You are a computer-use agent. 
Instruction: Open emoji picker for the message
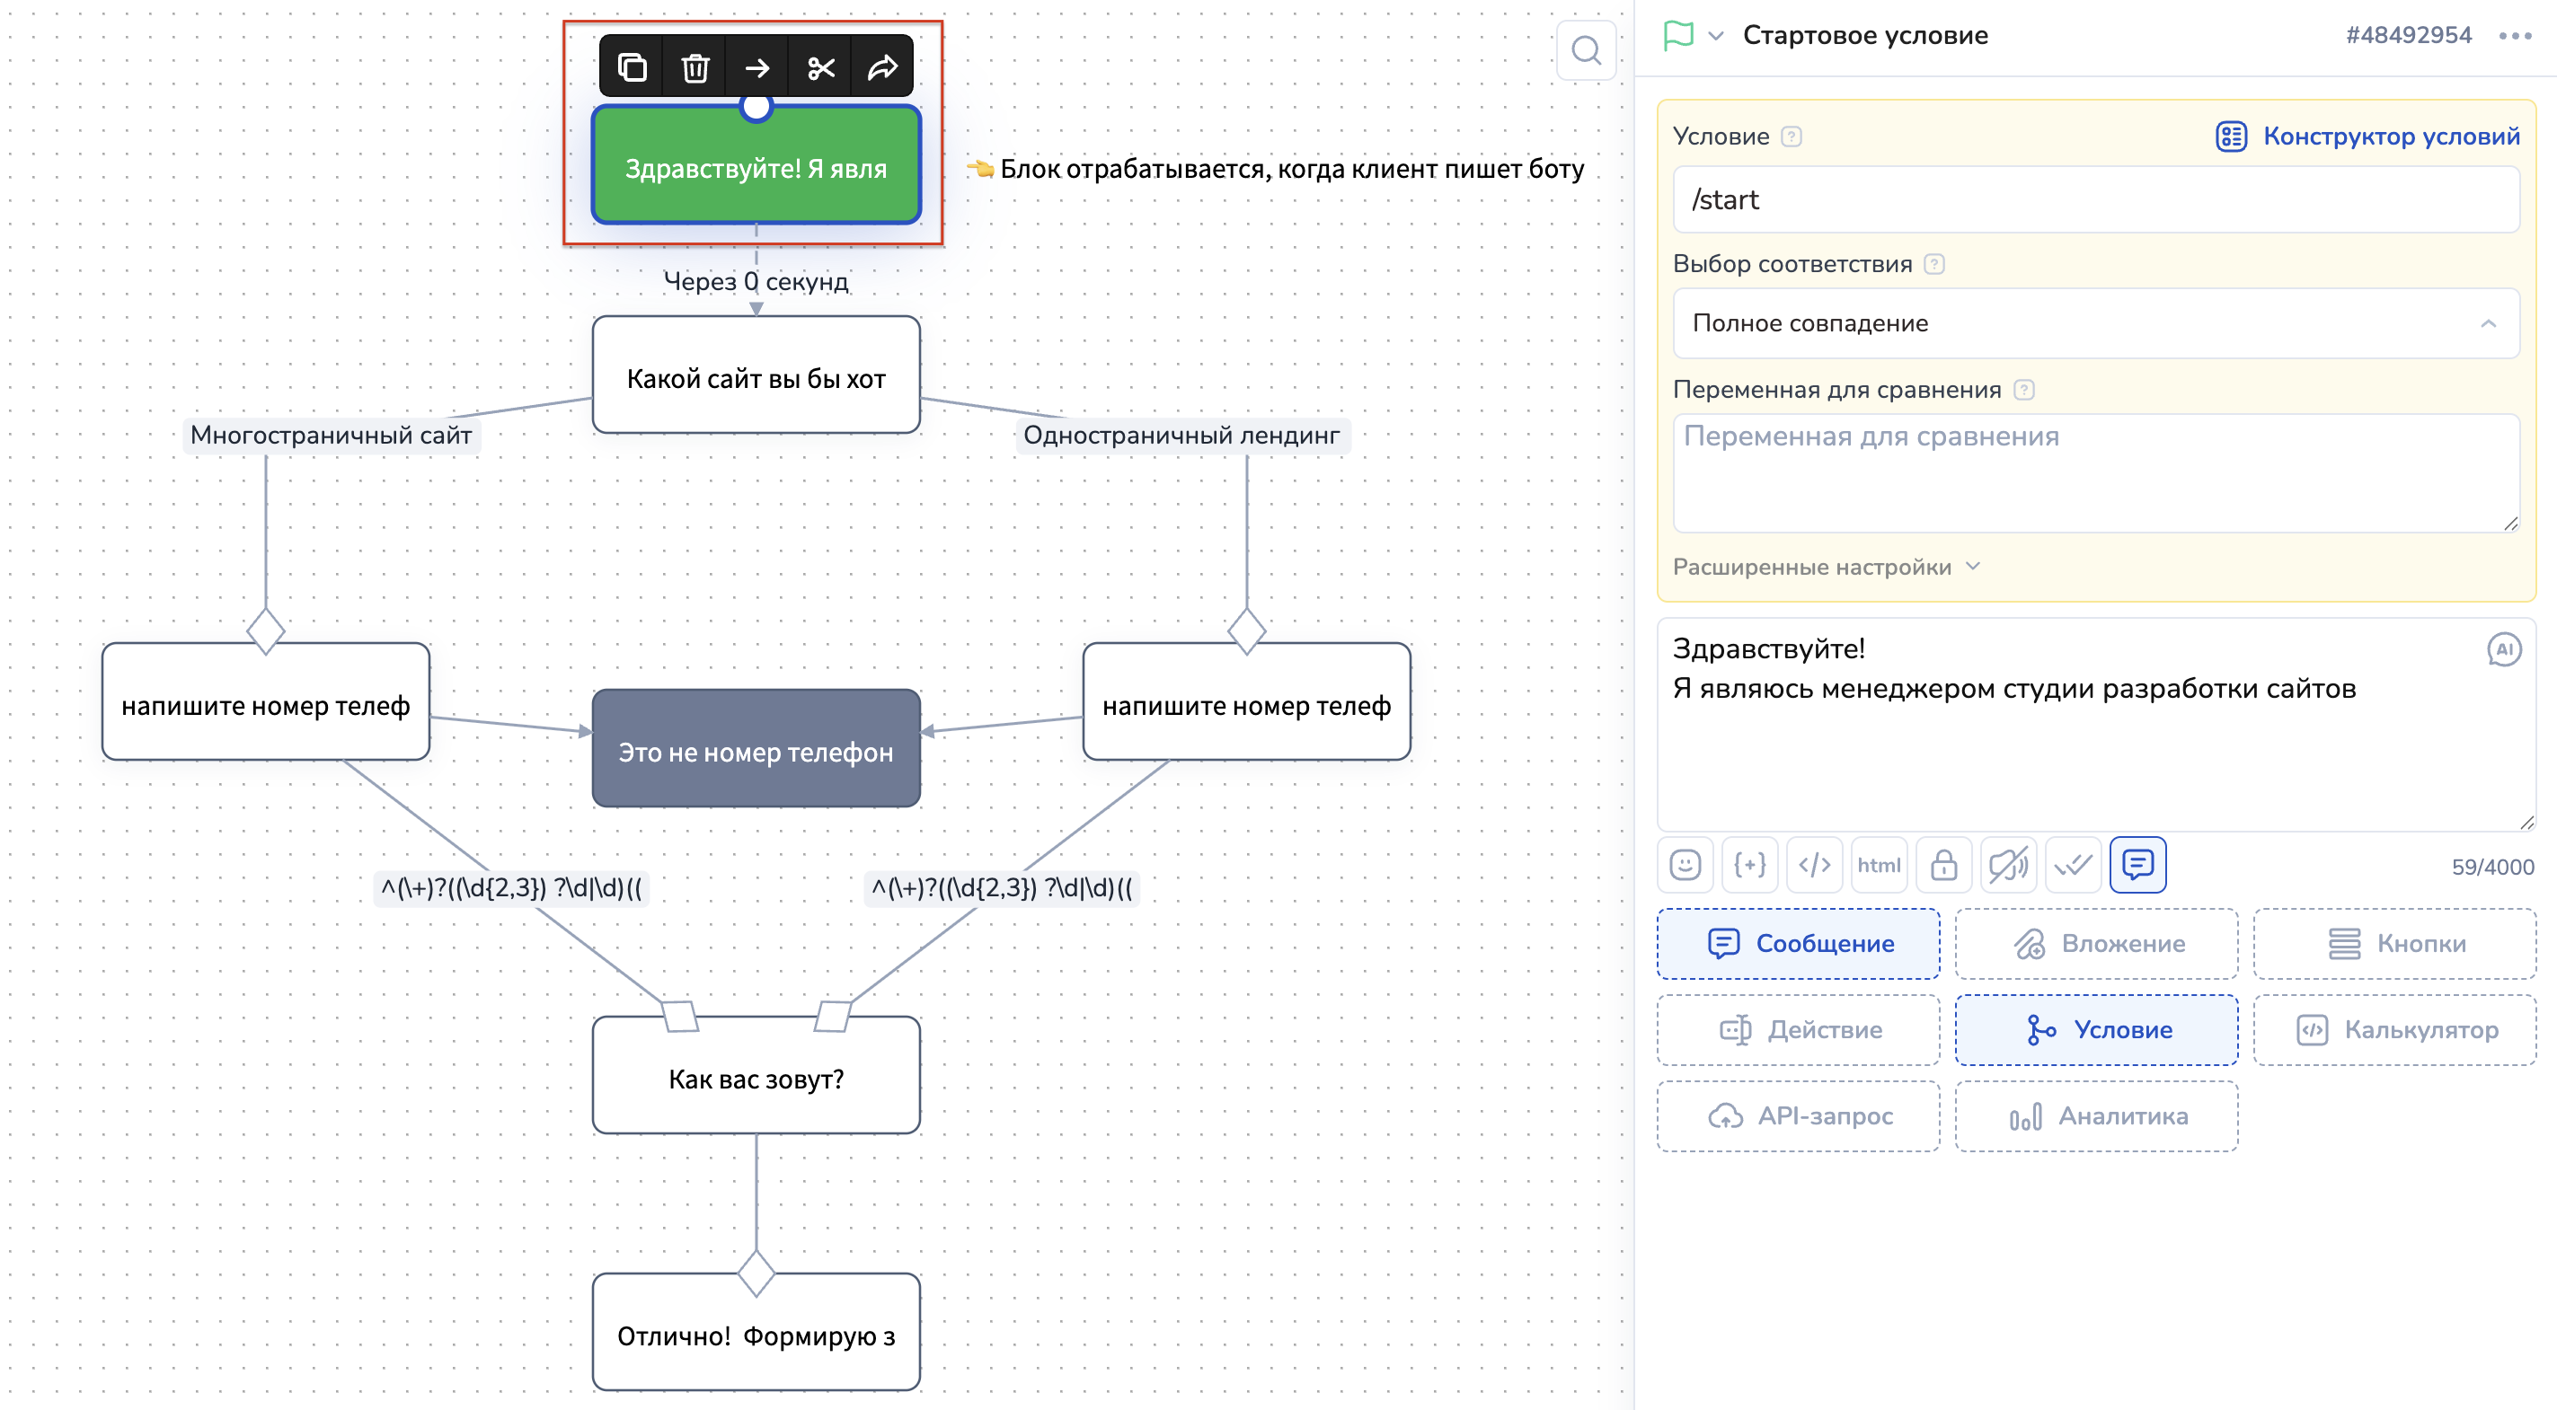(1685, 864)
